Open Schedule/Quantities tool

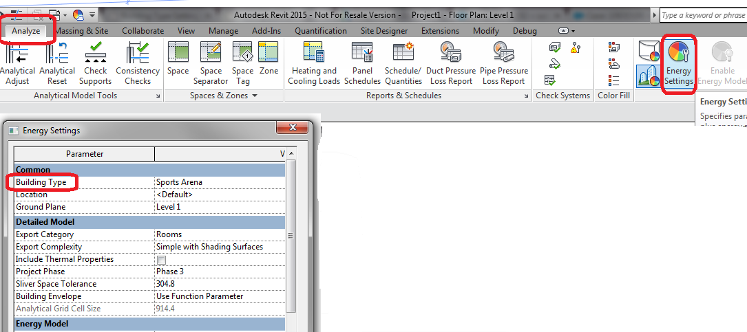[403, 64]
